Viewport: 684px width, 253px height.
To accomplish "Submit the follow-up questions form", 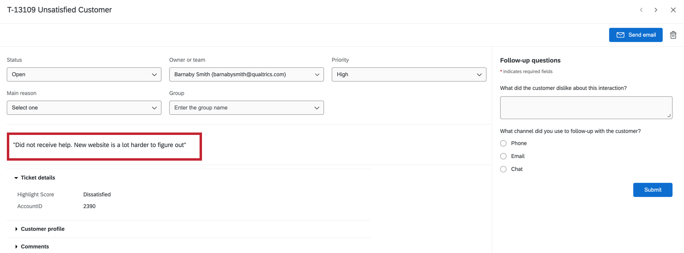I will 653,190.
